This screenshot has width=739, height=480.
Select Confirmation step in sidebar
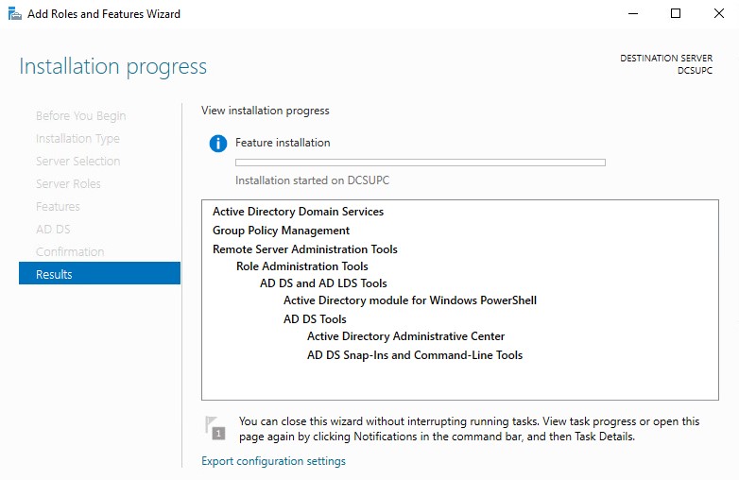coord(70,251)
